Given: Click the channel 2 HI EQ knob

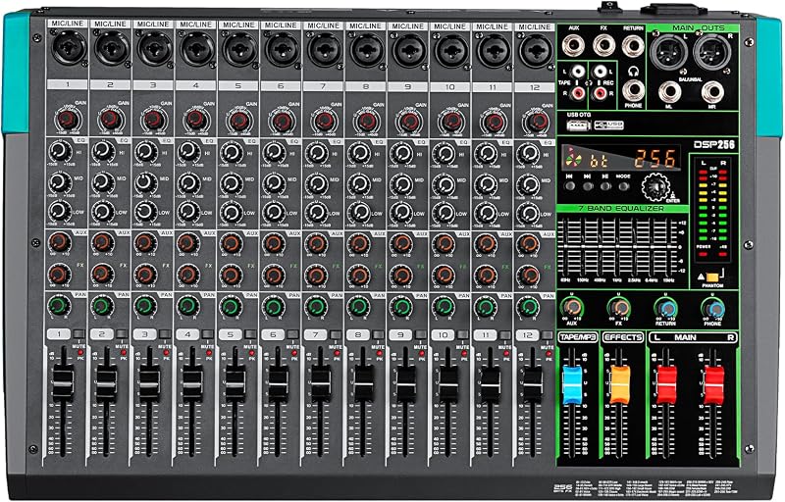Looking at the screenshot, I should 102,150.
